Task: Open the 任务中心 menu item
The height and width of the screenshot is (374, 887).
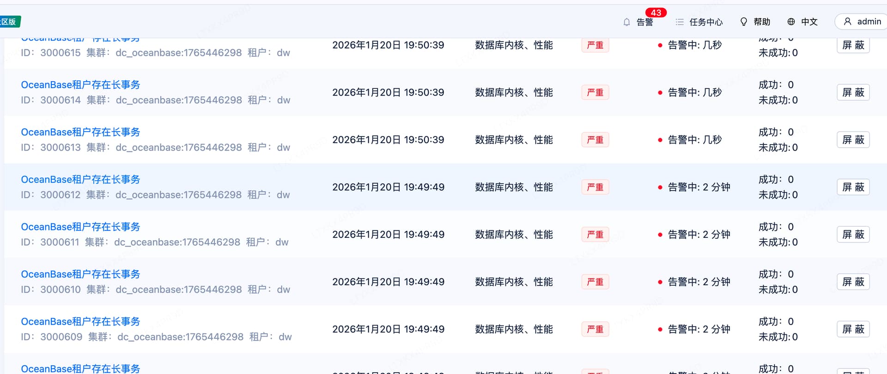Action: pyautogui.click(x=706, y=22)
